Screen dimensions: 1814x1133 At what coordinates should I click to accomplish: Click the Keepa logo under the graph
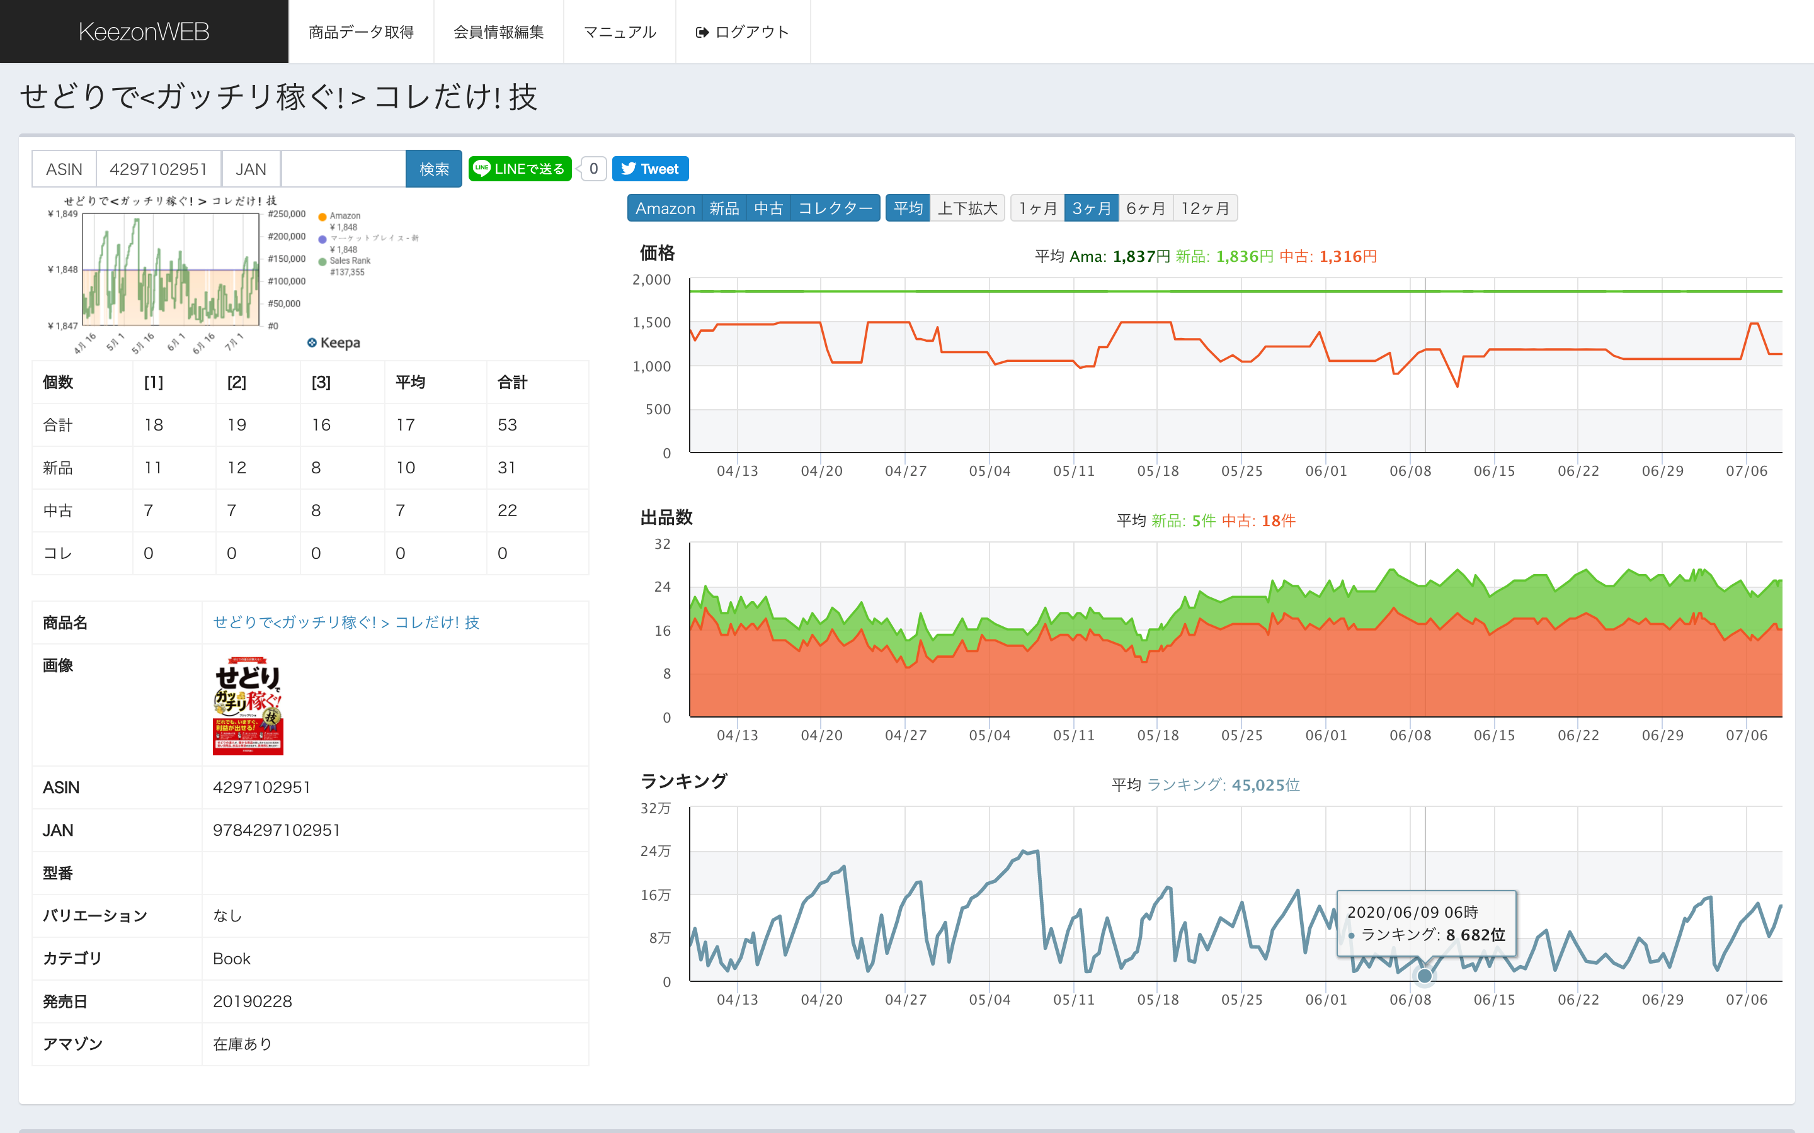pyautogui.click(x=334, y=342)
